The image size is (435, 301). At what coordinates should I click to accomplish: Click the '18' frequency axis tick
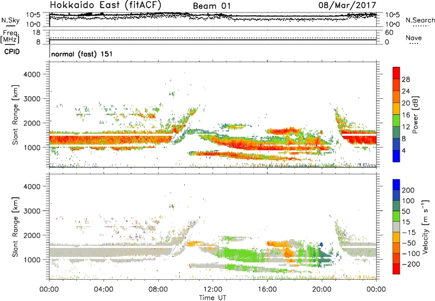coord(36,33)
